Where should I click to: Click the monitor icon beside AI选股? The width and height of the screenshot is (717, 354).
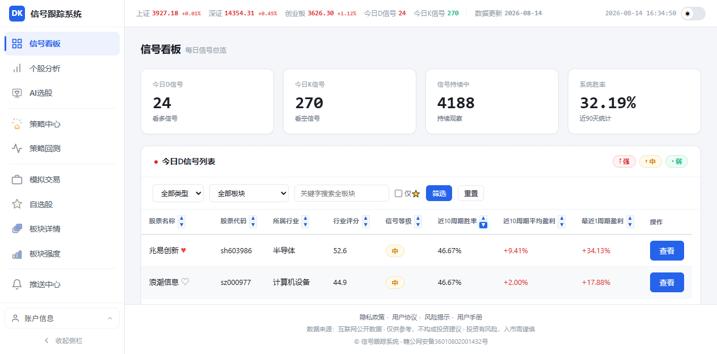pyautogui.click(x=17, y=93)
